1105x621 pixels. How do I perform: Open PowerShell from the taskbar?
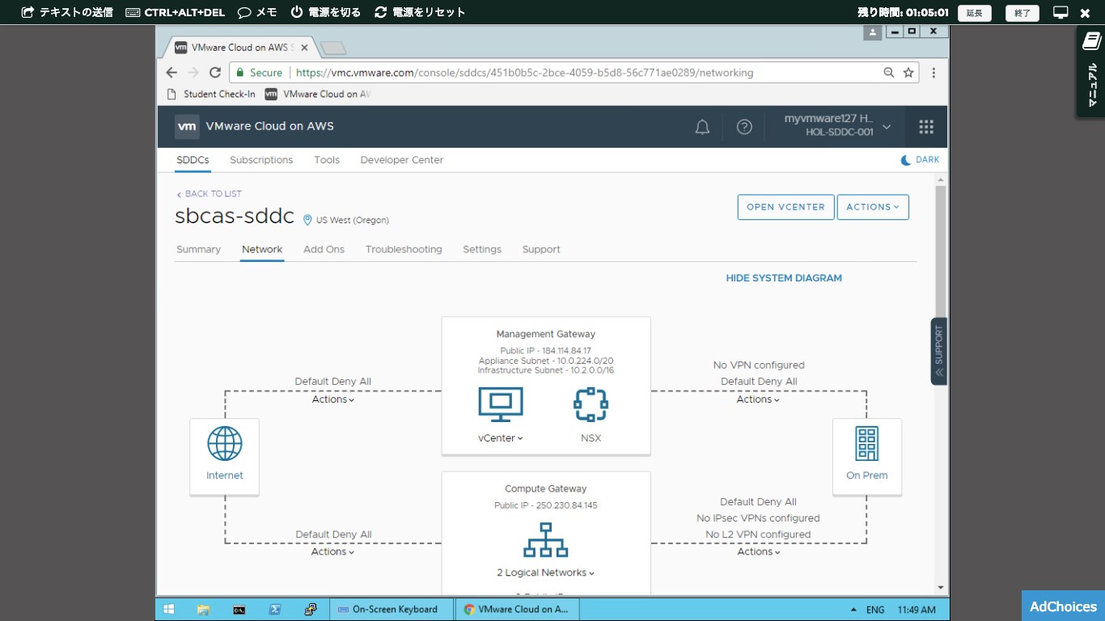(x=274, y=610)
